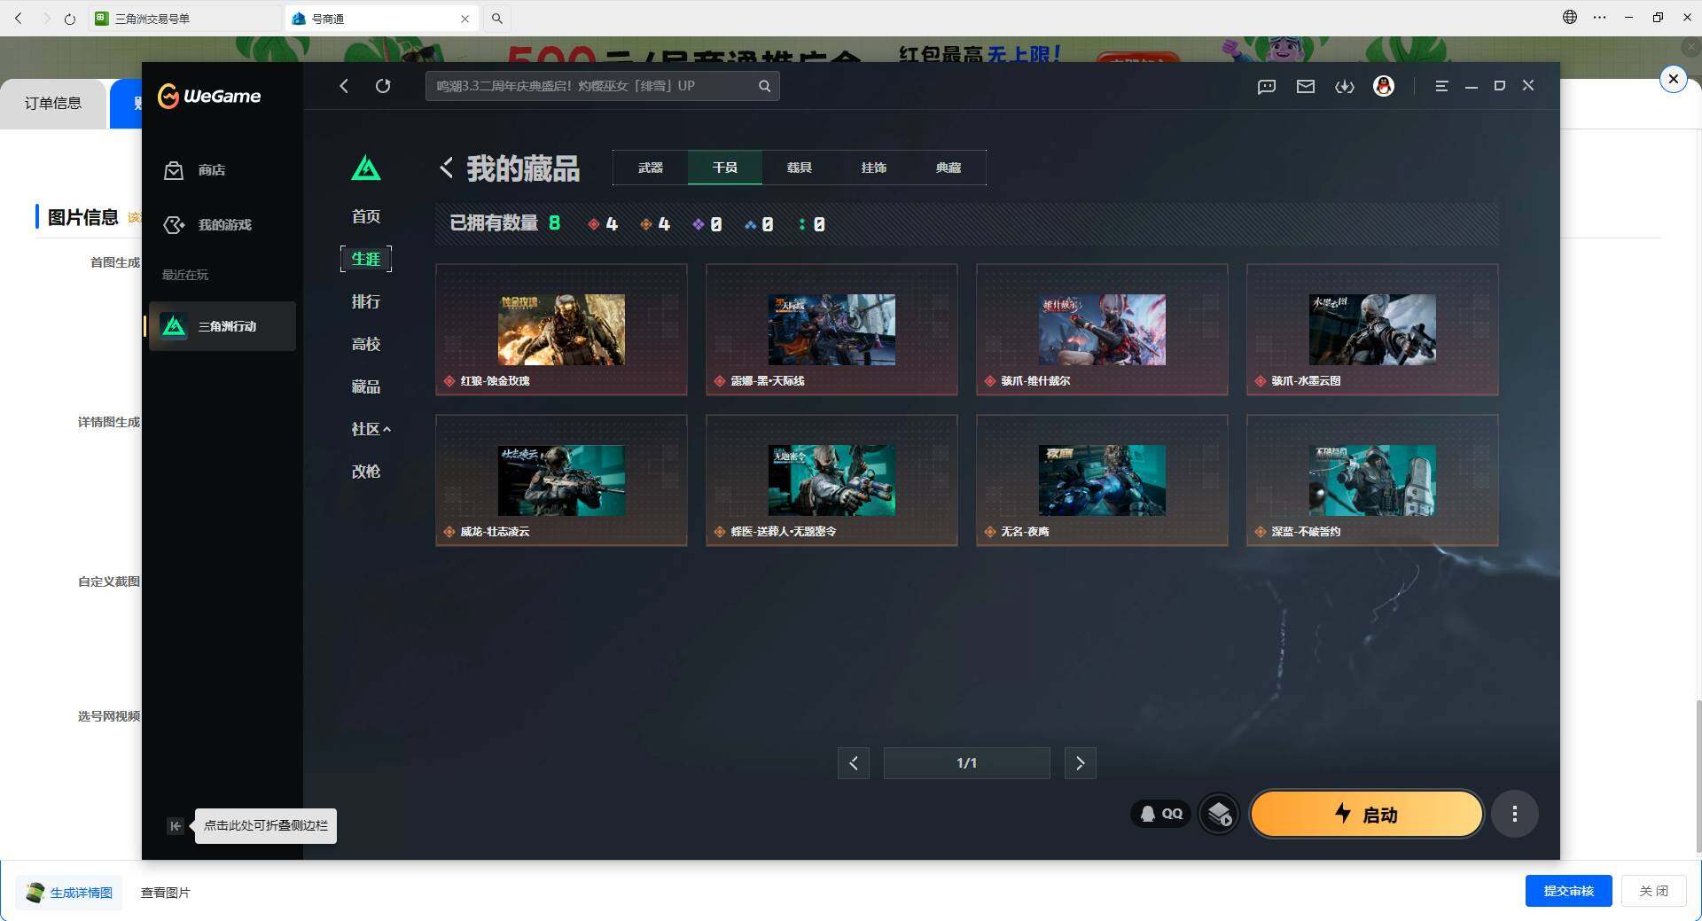The image size is (1702, 921).
Task: Filter collection by blue rarity icon
Action: tap(751, 225)
